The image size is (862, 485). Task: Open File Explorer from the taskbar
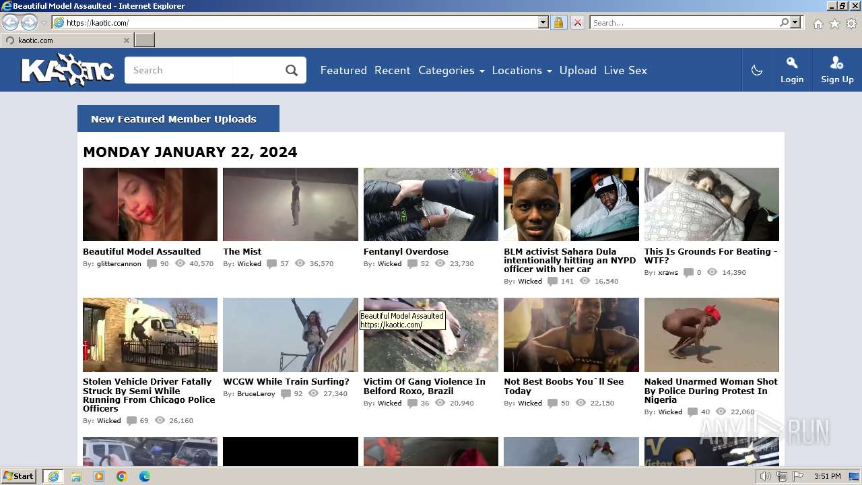pyautogui.click(x=76, y=476)
